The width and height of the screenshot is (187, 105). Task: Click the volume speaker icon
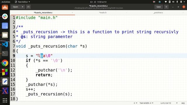point(173,2)
